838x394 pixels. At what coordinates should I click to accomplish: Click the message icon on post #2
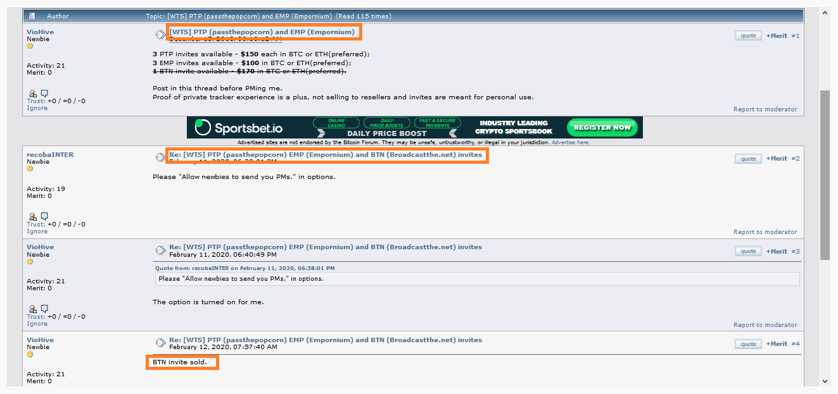tap(160, 157)
